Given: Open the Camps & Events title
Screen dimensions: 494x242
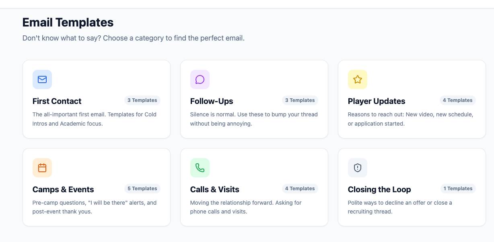Looking at the screenshot, I should 63,189.
